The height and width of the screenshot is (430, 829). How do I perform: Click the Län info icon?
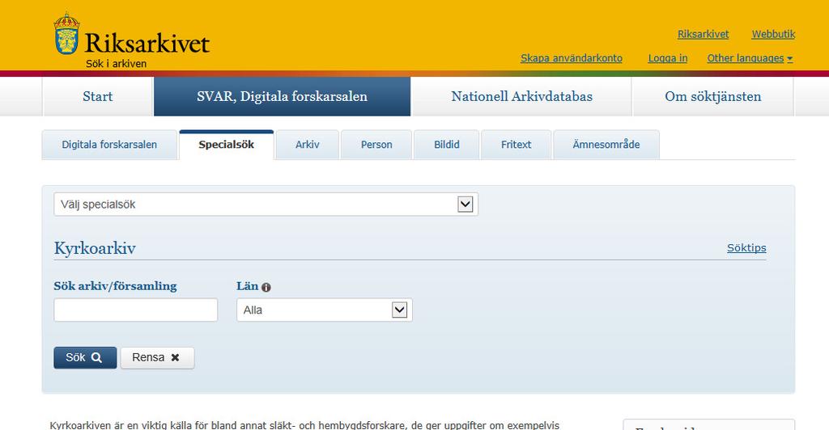[x=266, y=288]
